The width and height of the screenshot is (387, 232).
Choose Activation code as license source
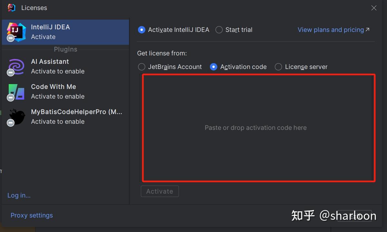[x=213, y=67]
